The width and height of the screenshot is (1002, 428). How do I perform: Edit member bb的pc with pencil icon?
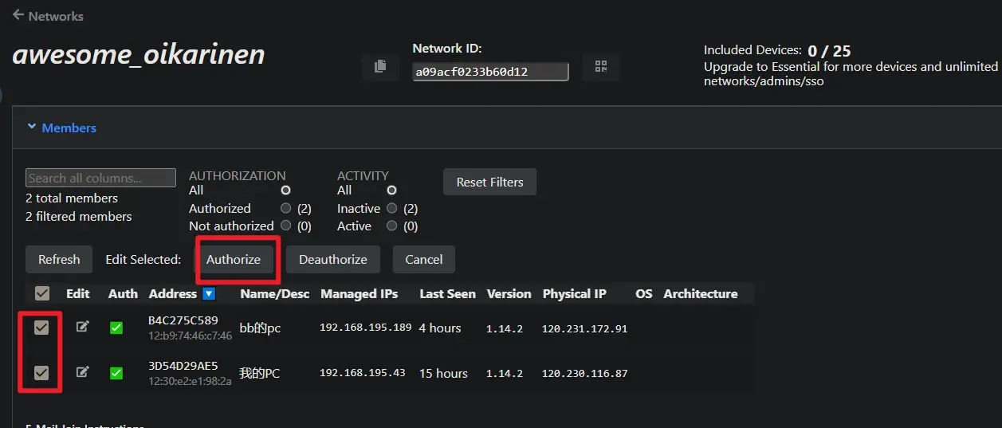82,327
